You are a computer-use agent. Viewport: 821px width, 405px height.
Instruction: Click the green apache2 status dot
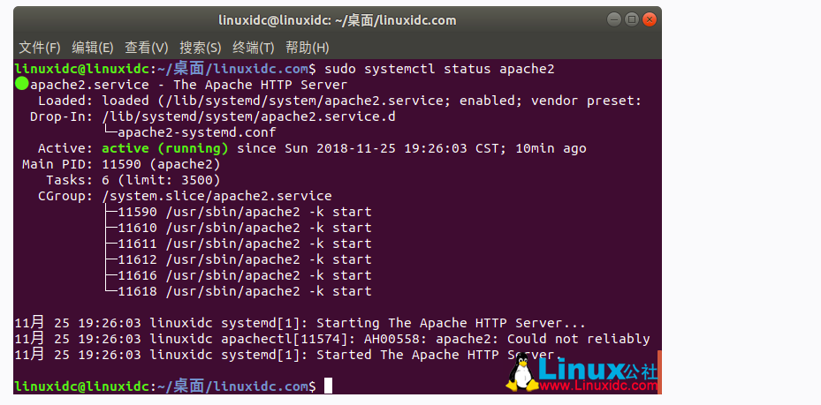[22, 85]
